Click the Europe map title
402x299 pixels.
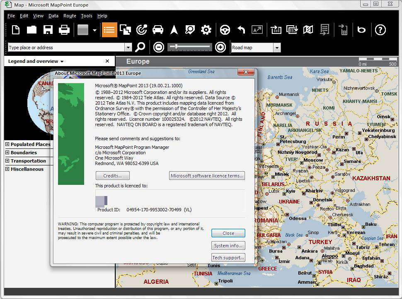pos(138,61)
